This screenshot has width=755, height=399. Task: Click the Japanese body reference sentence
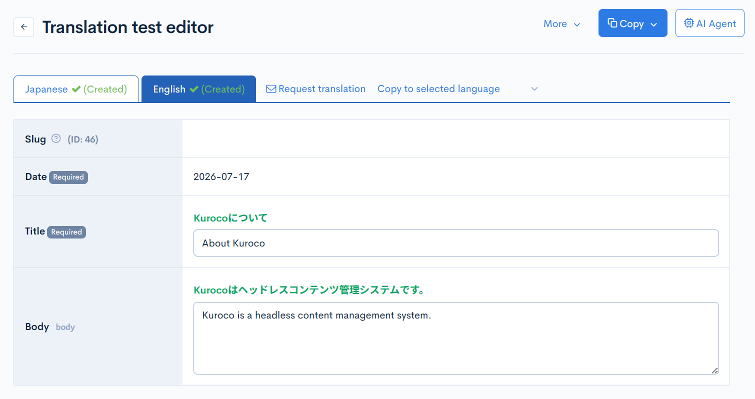click(x=309, y=290)
